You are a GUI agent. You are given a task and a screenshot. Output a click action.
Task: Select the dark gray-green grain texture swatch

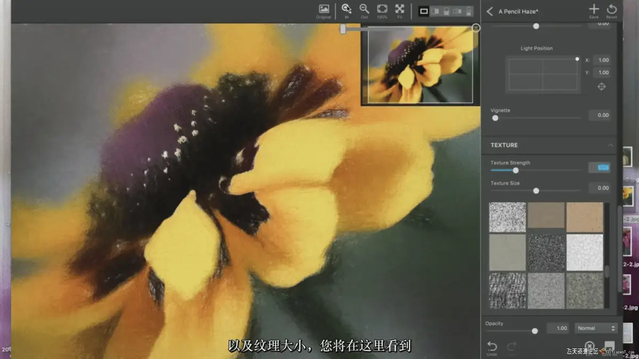pos(585,290)
